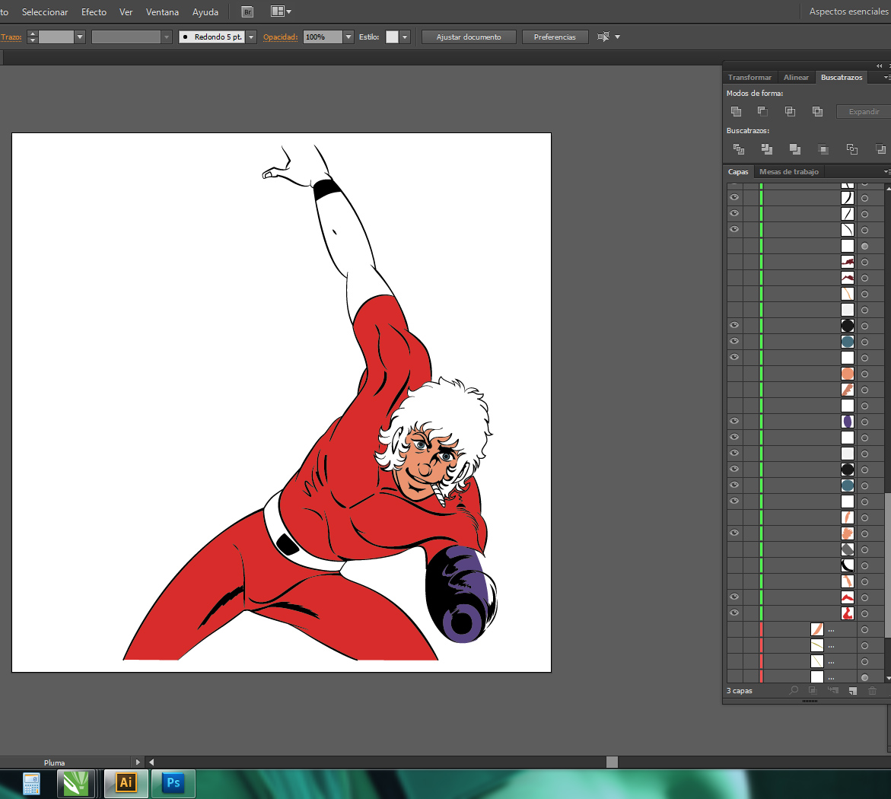Click the Divide pathfinder icon
Image resolution: width=891 pixels, height=799 pixels.
point(739,149)
